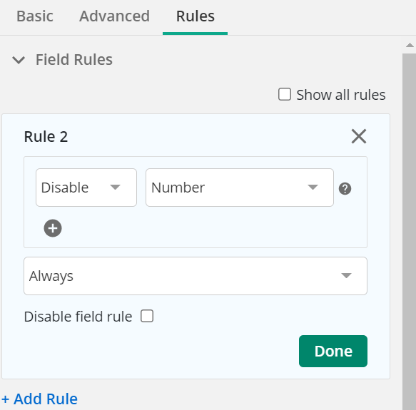Close Rule 2 with the X icon
The height and width of the screenshot is (410, 416).
(359, 136)
